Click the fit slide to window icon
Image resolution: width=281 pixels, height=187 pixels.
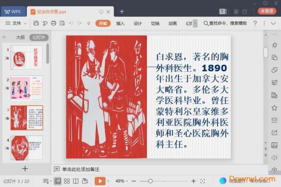203,181
